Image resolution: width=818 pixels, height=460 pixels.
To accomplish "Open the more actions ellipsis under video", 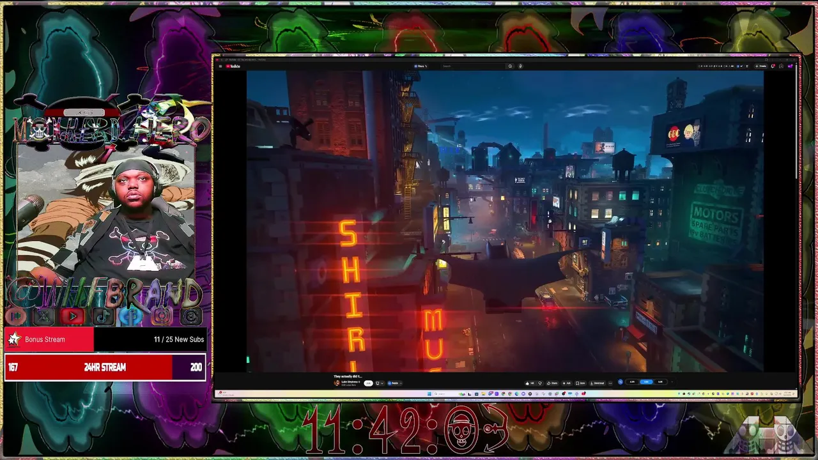I will tap(610, 383).
